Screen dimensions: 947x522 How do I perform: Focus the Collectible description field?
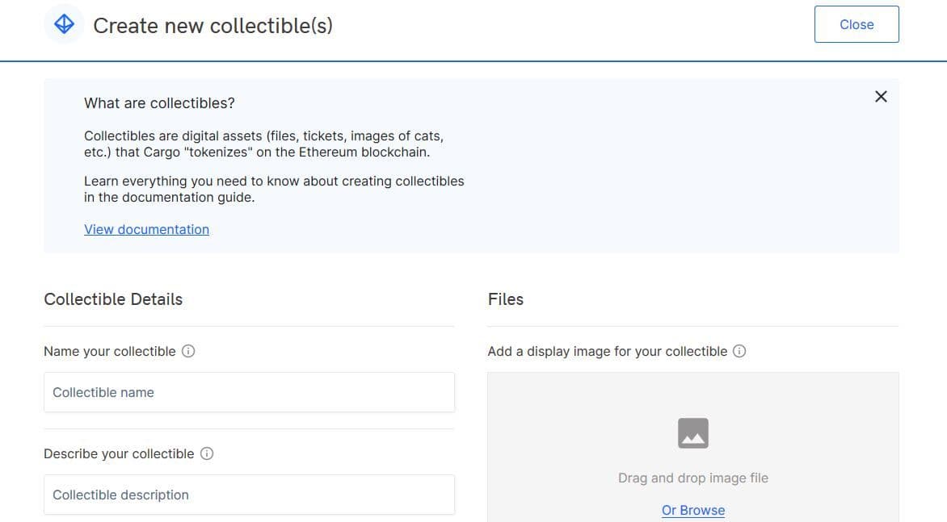click(x=249, y=495)
